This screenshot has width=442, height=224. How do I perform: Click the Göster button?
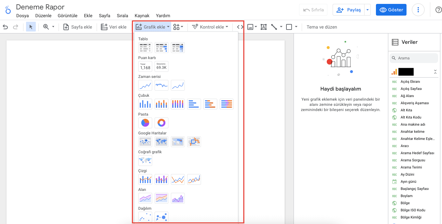tap(391, 10)
